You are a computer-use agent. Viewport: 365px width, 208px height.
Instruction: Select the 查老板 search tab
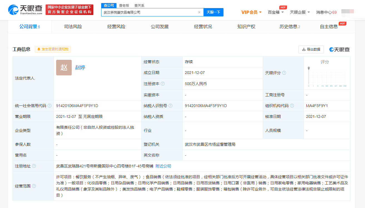click(x=124, y=6)
